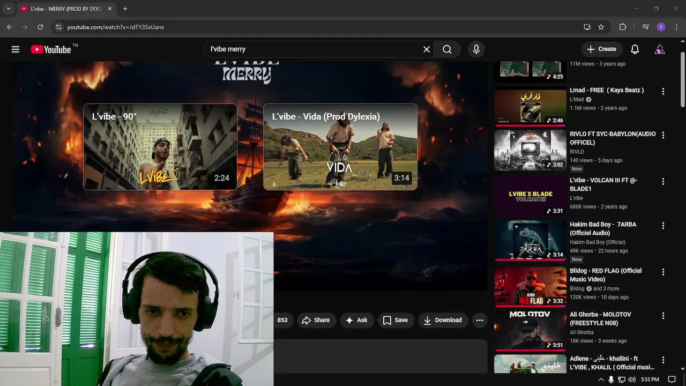Open title "Ali Ghorba - MOLOTOV (FREESTYLE N08)"
This screenshot has height=386, width=686.
600,318
